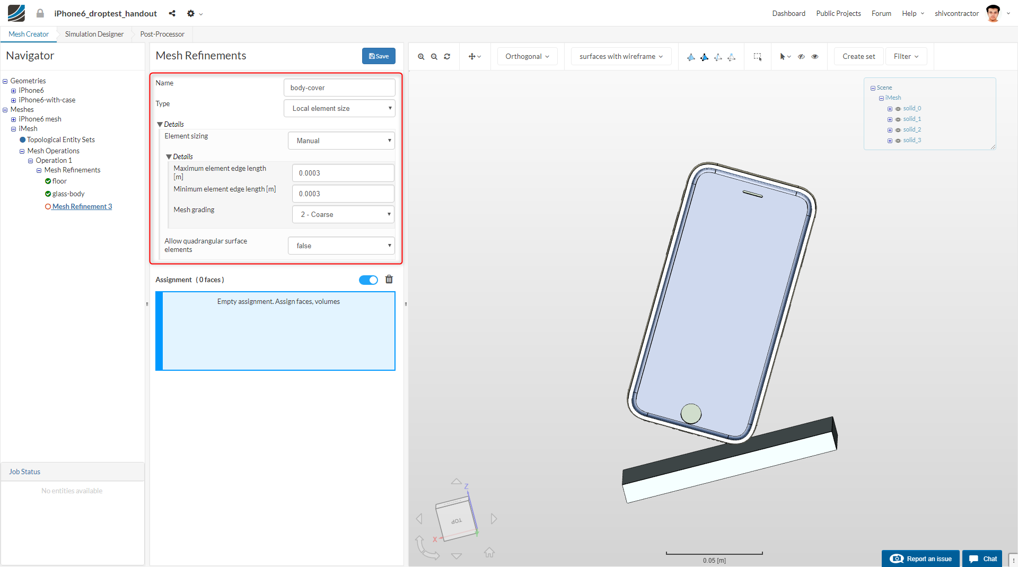This screenshot has height=567, width=1018.
Task: Switch to the Mesh Creator tab
Action: [29, 34]
